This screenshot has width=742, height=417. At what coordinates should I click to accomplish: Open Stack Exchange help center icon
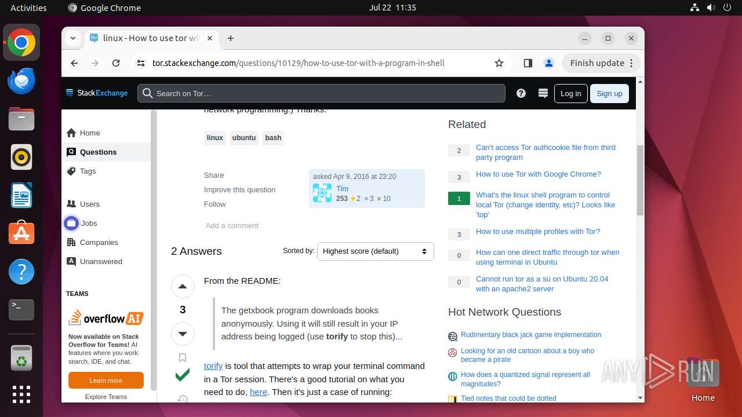coord(521,93)
